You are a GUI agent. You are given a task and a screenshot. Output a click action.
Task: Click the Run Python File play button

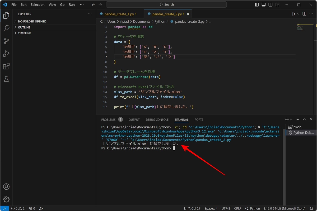point(294,14)
